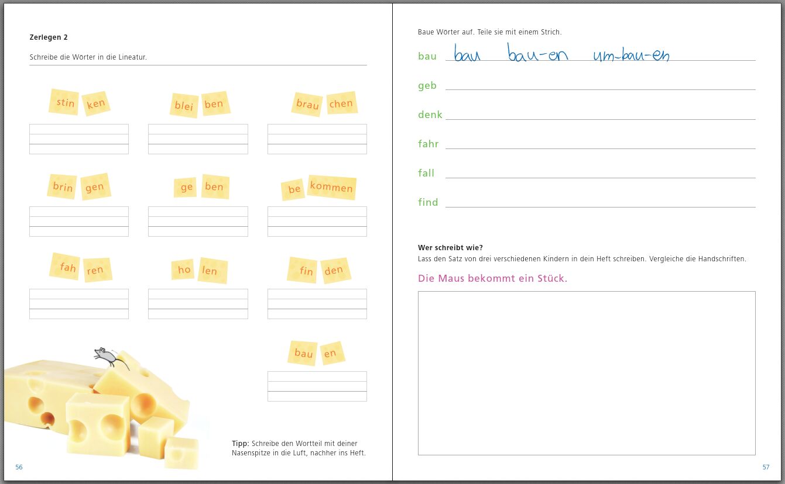The width and height of the screenshot is (785, 484).
Task: Click the writing lines below 'finden'
Action: (317, 304)
